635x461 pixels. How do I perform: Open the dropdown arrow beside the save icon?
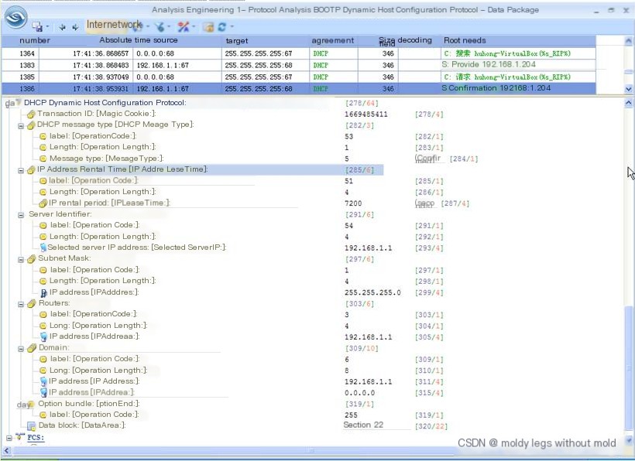47,27
